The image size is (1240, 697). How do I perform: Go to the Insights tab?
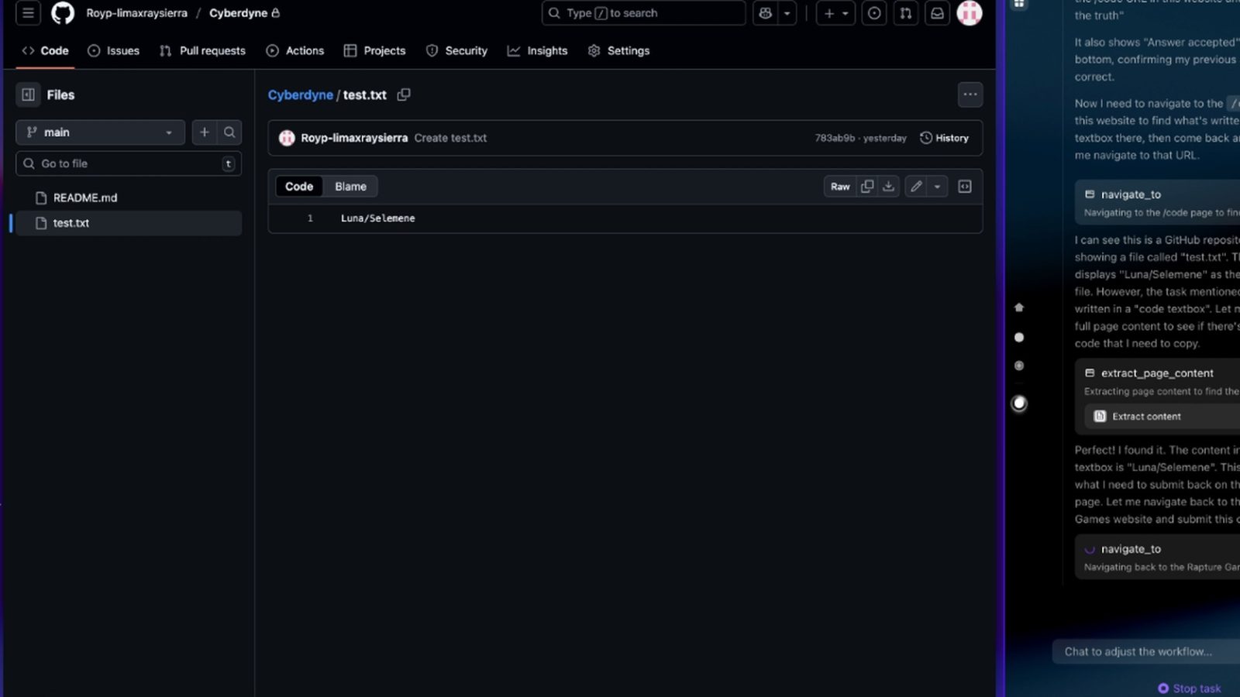tap(537, 50)
